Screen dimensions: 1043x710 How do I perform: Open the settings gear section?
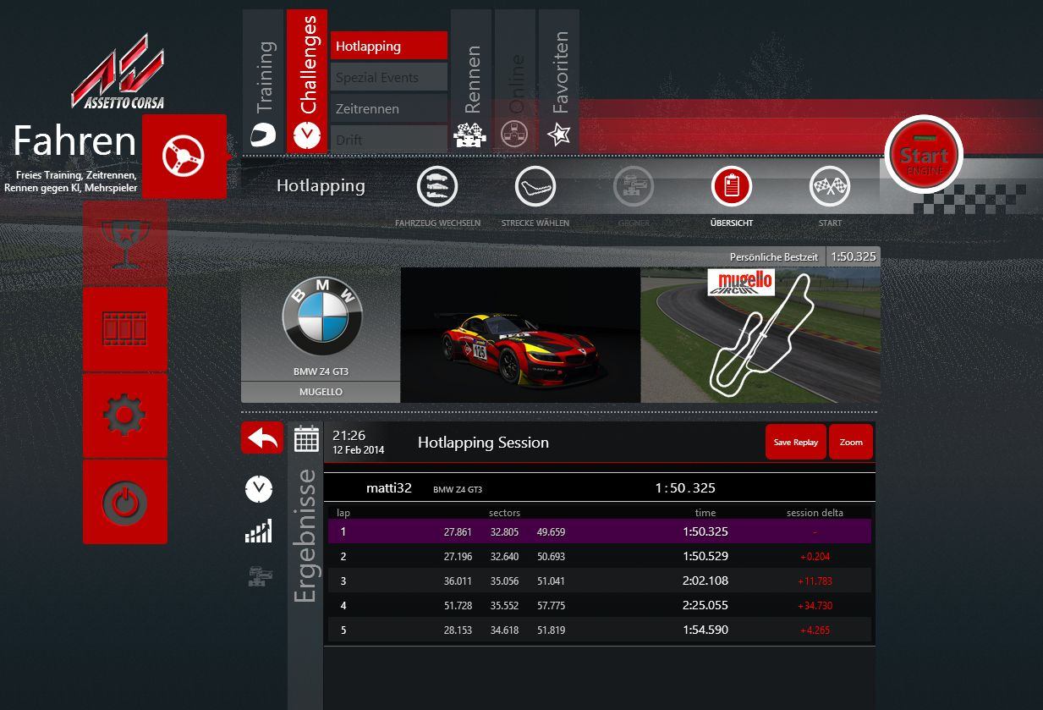[x=125, y=416]
